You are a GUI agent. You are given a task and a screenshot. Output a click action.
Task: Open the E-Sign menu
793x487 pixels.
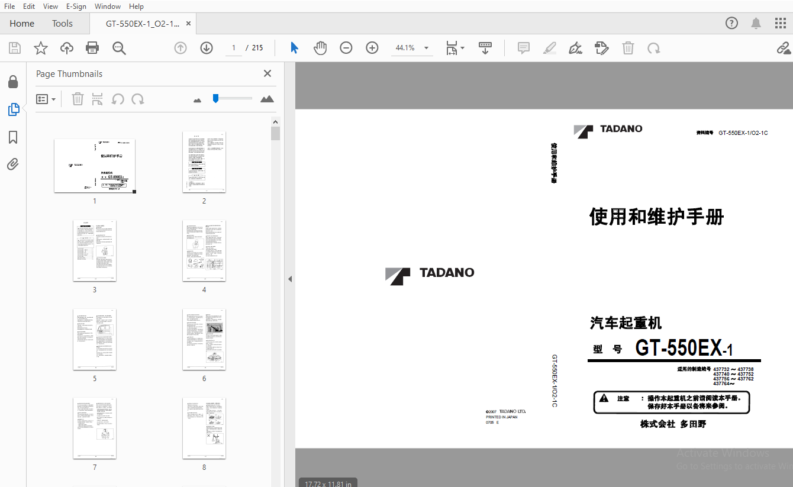(x=76, y=6)
